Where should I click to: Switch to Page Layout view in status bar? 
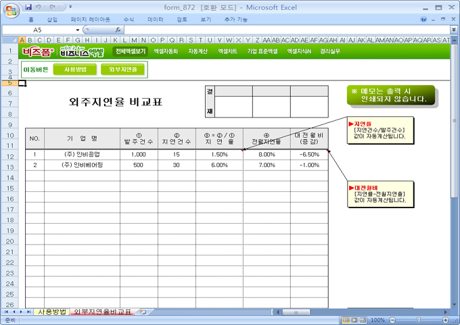pos(354,320)
